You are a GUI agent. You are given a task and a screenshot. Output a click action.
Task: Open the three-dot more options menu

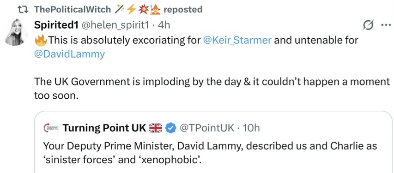tap(386, 25)
